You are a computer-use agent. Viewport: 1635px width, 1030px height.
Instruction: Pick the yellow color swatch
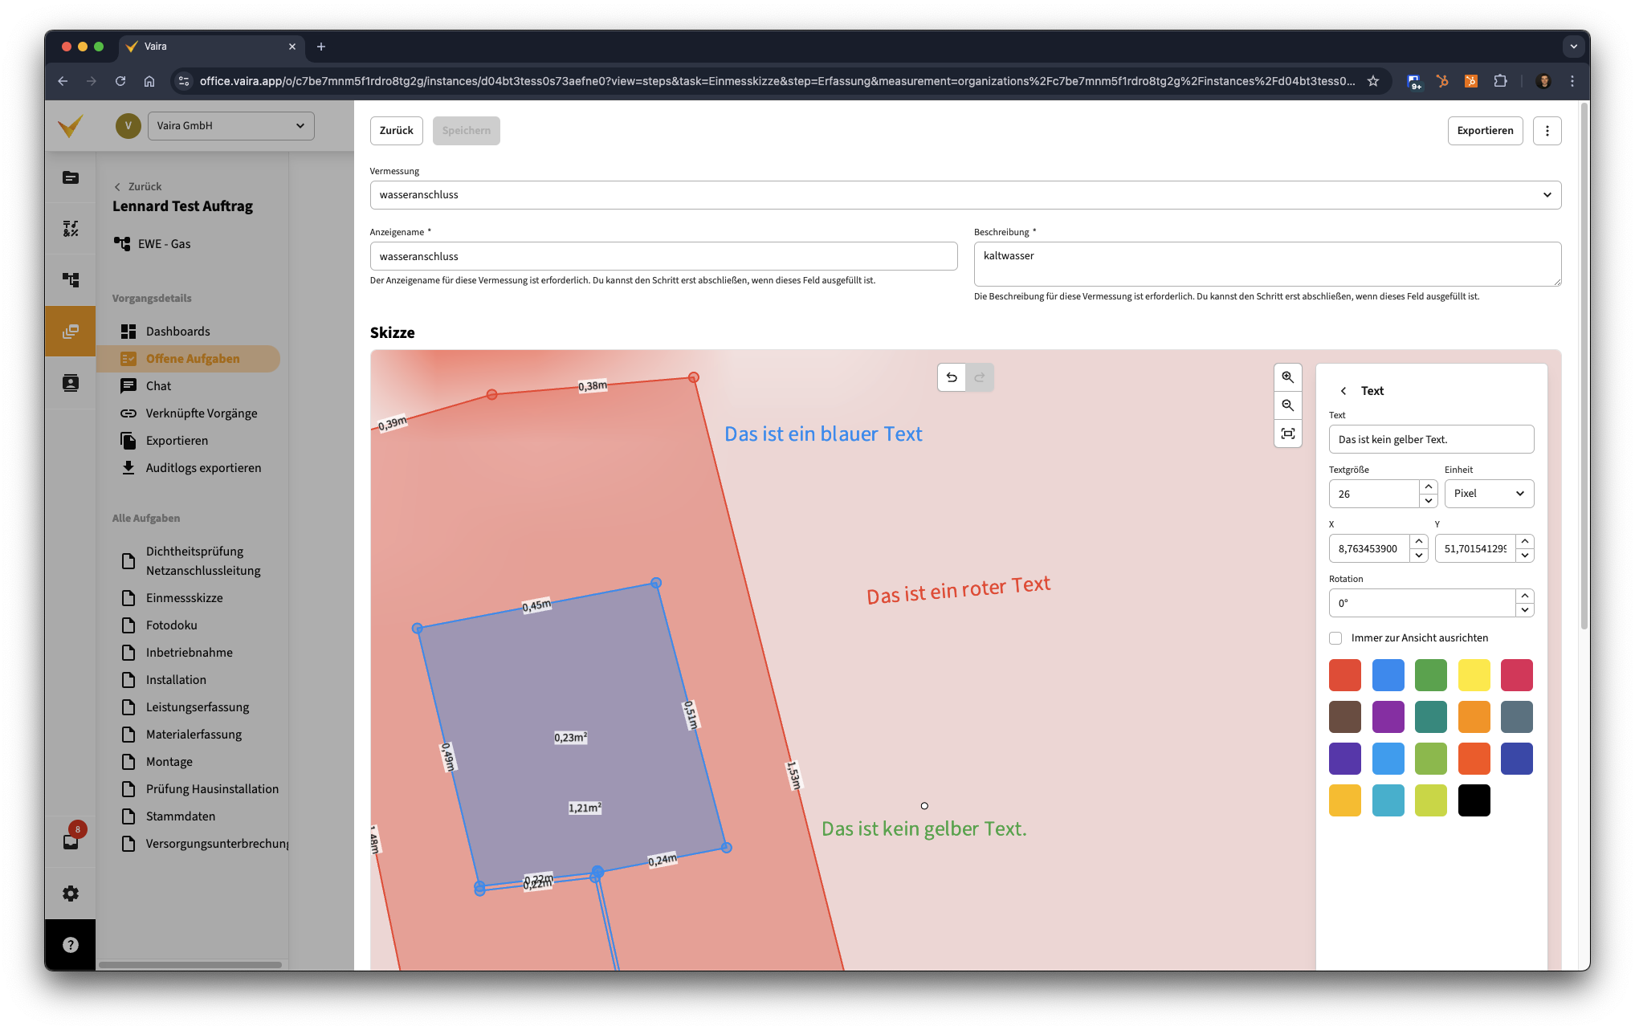tap(1474, 675)
